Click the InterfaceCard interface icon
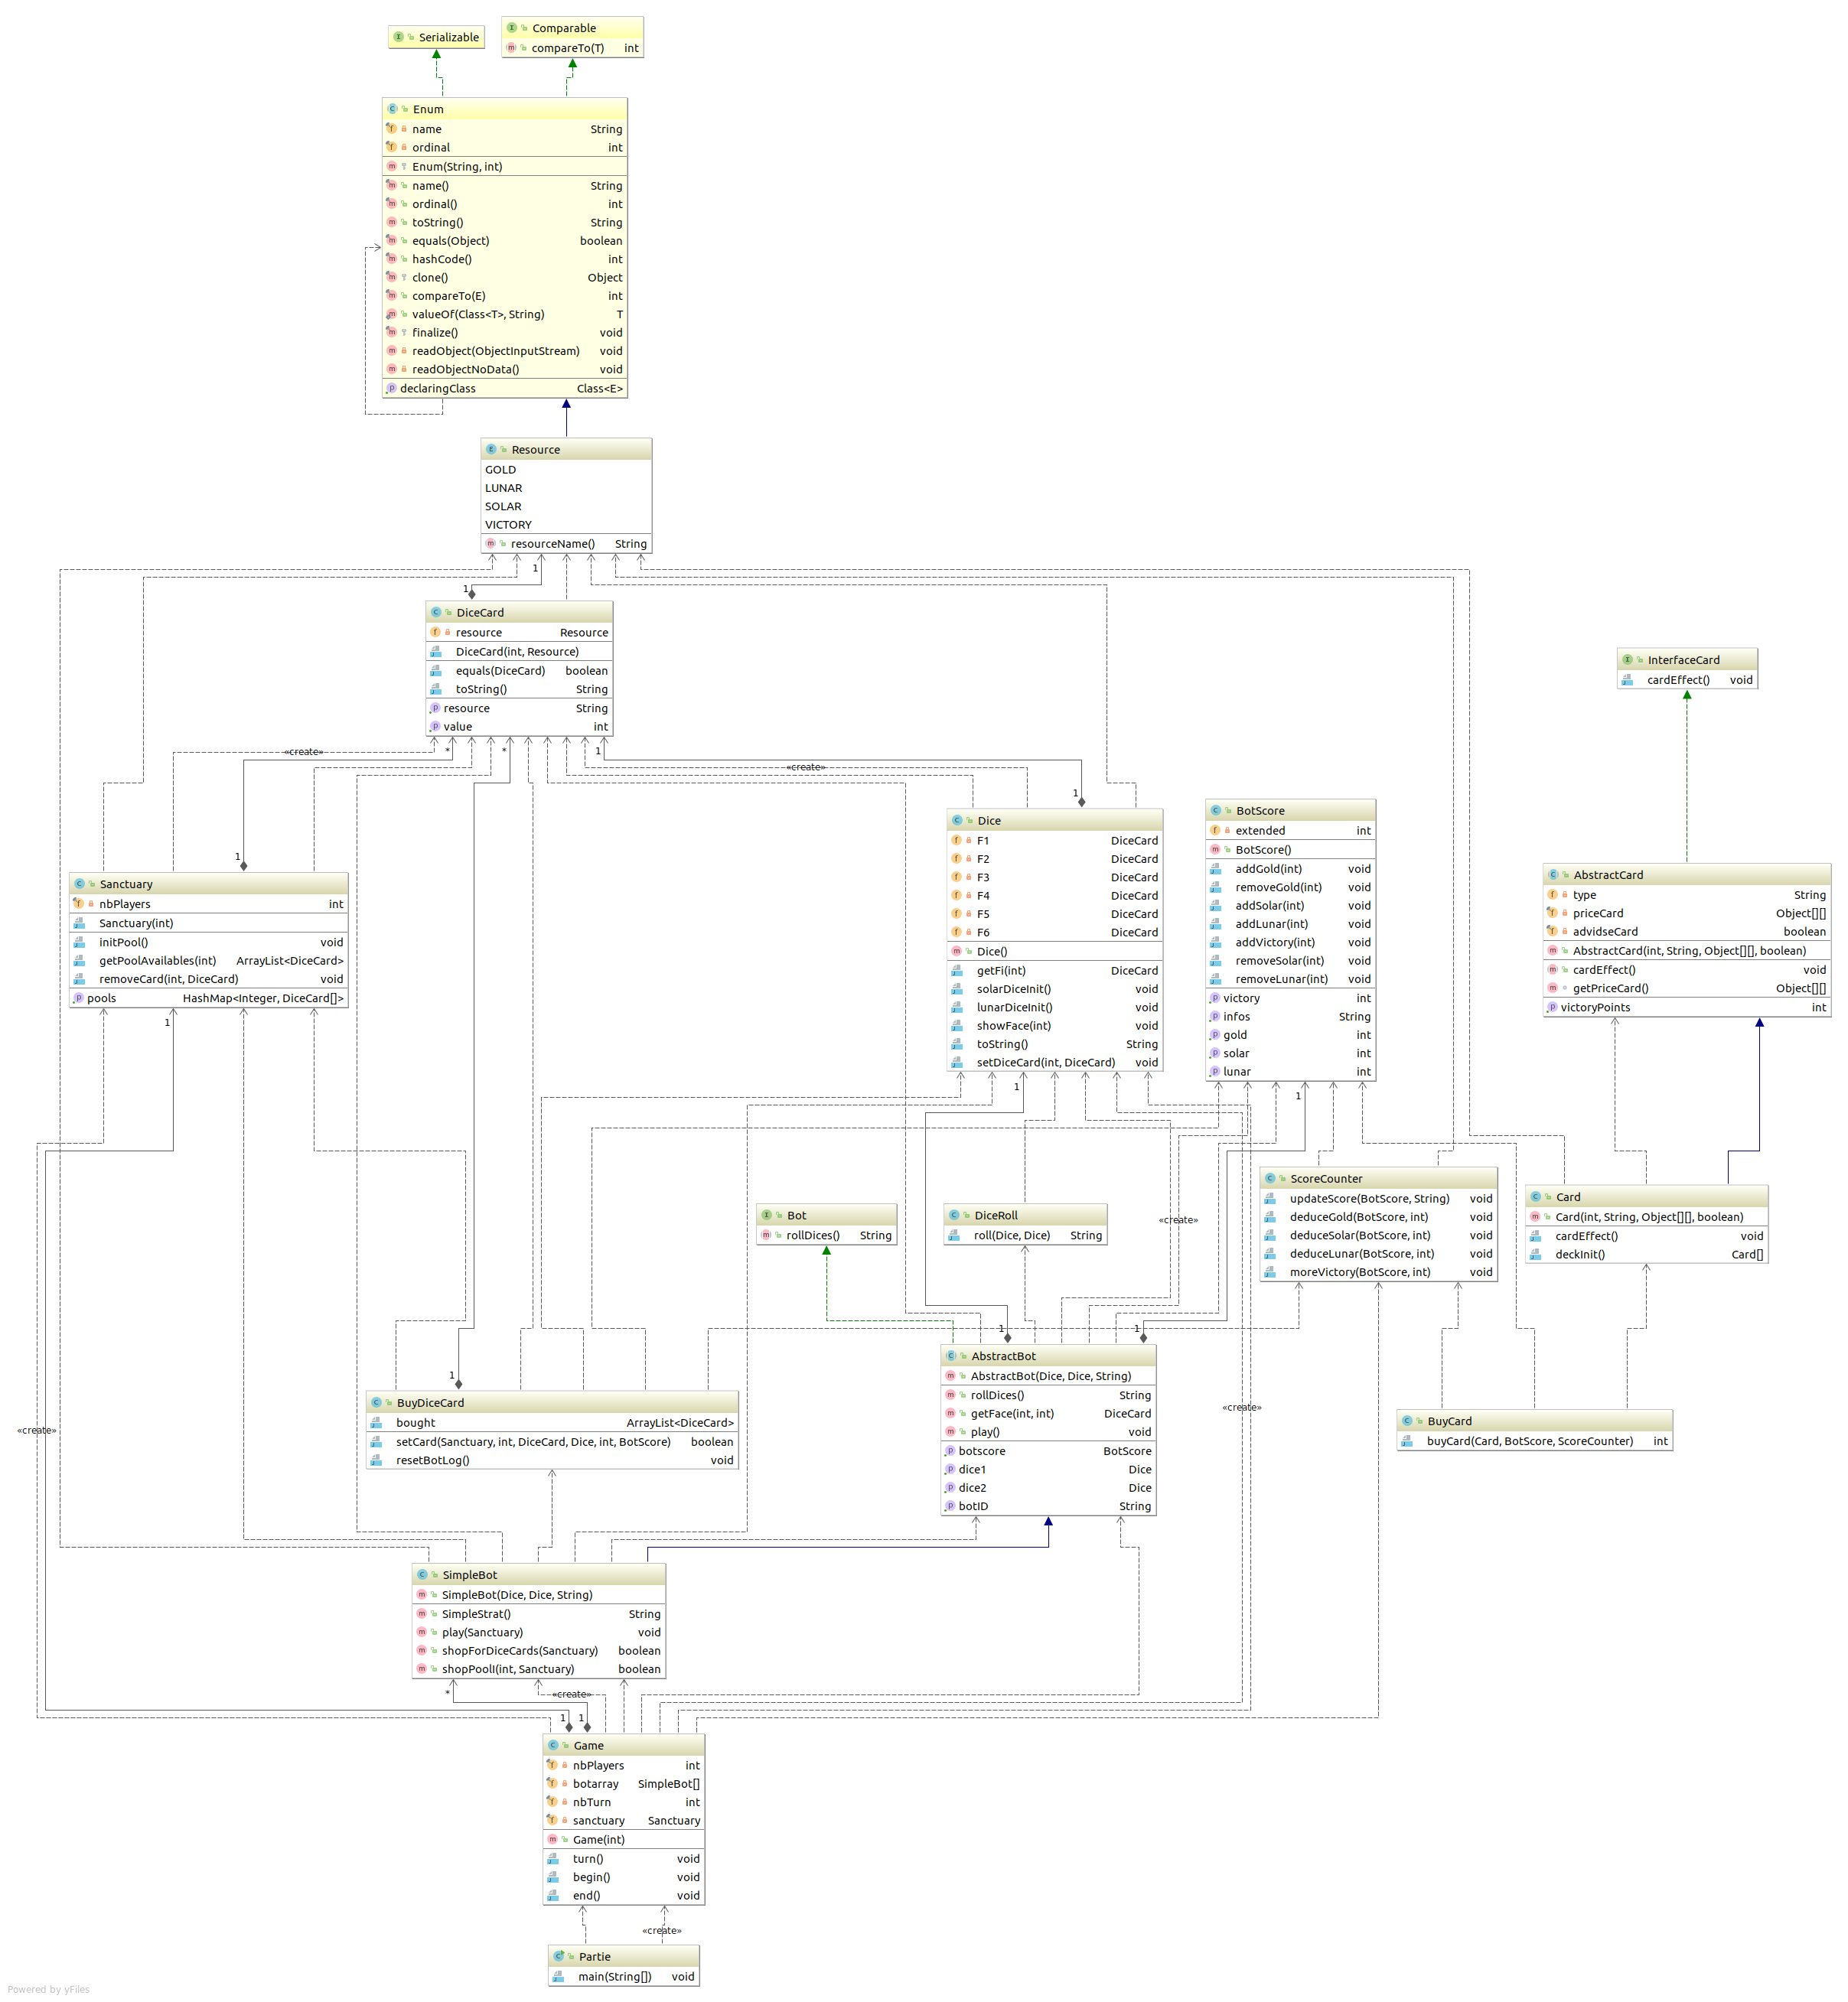Screen dimensions: 1848x2002 (x=1627, y=659)
